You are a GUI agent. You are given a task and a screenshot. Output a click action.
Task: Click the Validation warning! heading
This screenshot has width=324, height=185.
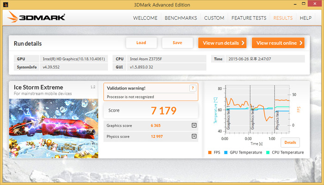tap(126, 88)
